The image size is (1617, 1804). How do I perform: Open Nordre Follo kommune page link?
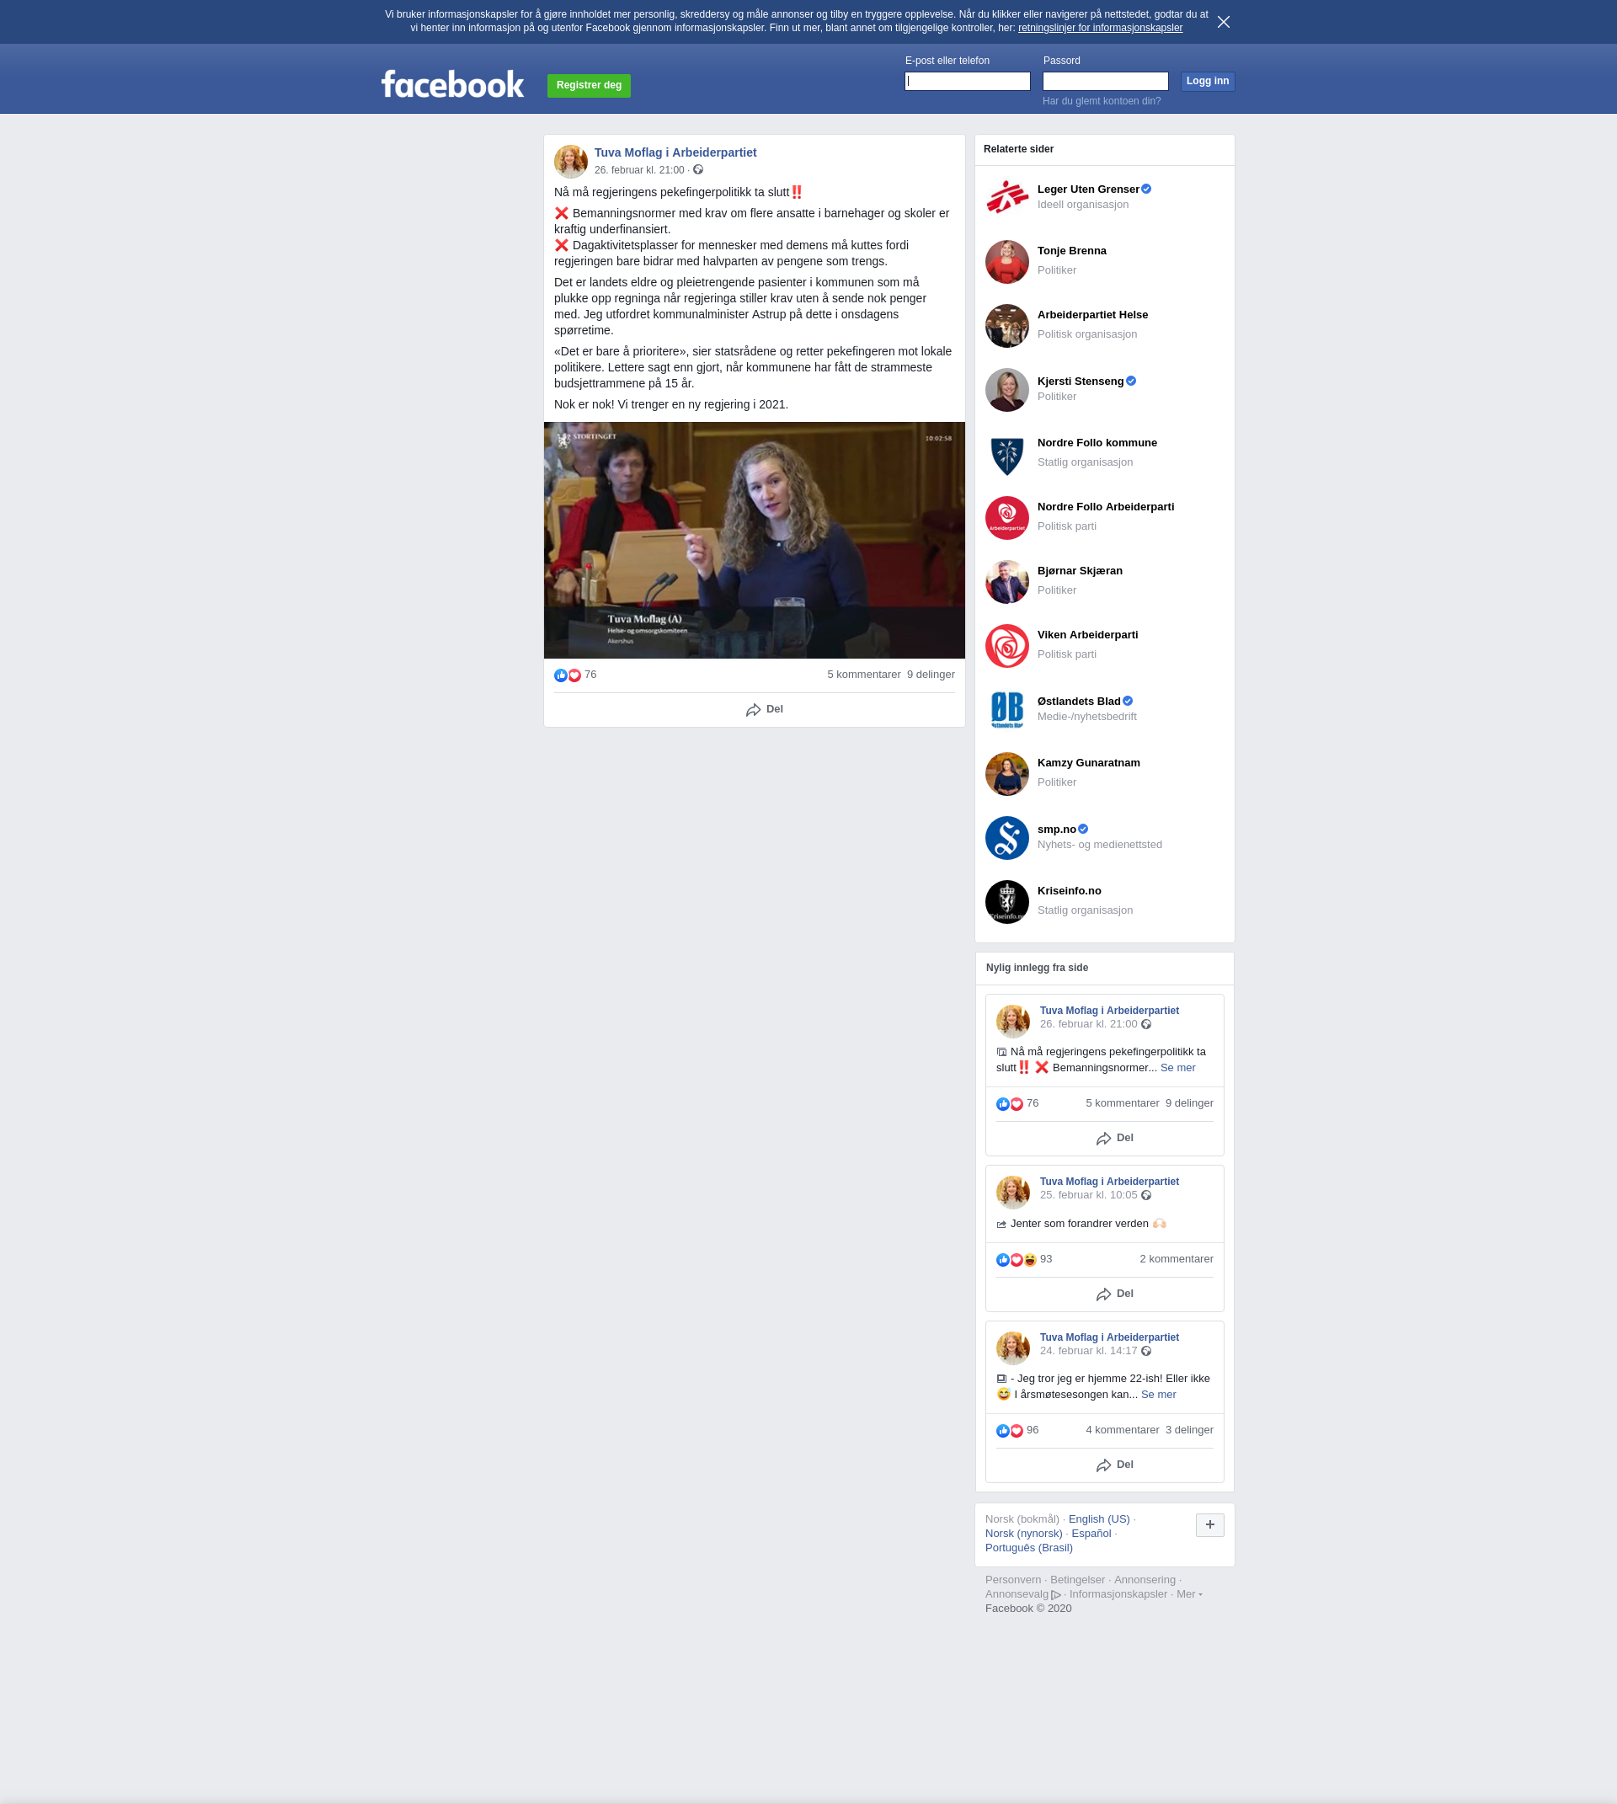tap(1097, 442)
